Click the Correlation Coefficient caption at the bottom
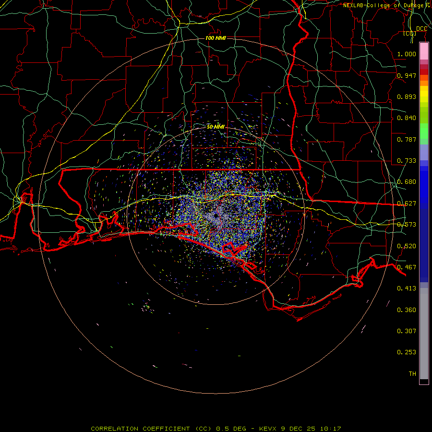This screenshot has height=432, width=432. click(216, 429)
